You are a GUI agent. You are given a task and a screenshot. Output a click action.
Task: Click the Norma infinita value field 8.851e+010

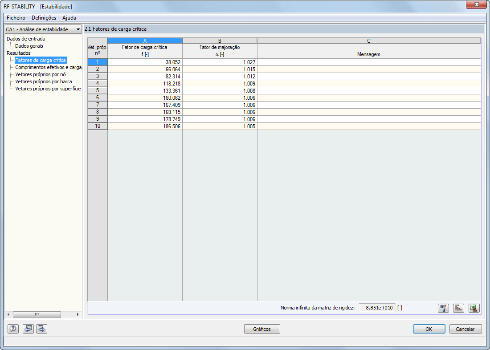pyautogui.click(x=377, y=308)
